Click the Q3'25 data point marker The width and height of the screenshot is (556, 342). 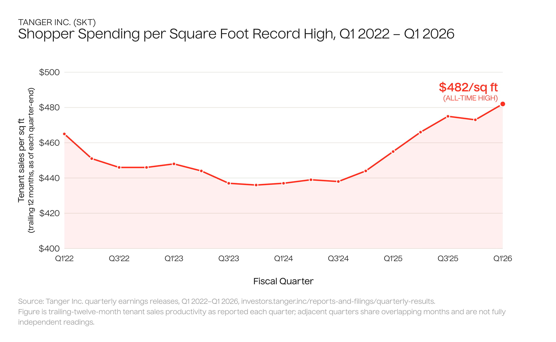pos(448,116)
